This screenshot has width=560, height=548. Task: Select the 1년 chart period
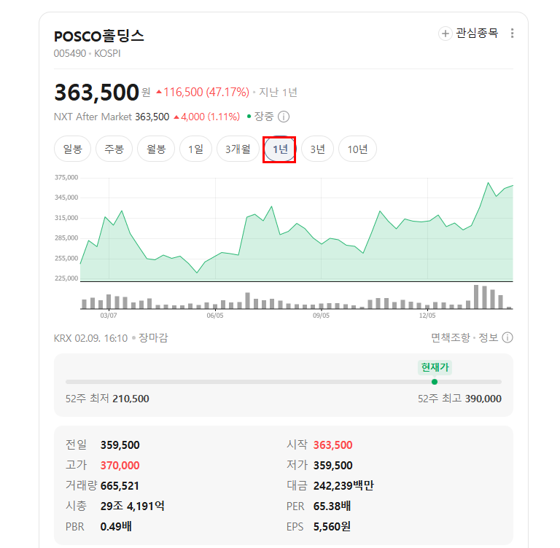tap(280, 149)
